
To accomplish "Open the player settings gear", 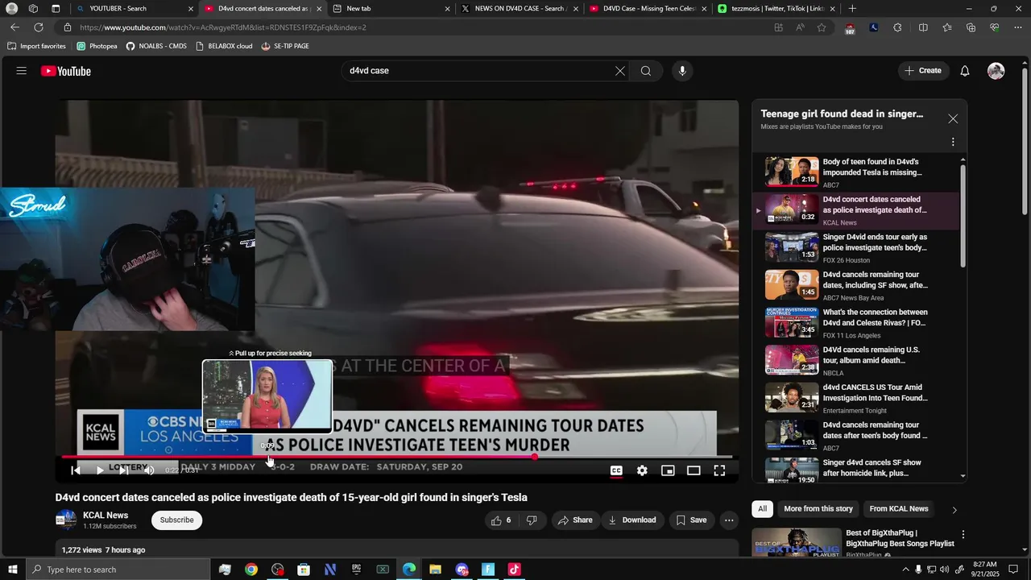I will pos(642,470).
